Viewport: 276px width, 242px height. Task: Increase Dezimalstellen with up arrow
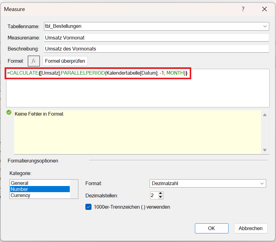pos(161,193)
